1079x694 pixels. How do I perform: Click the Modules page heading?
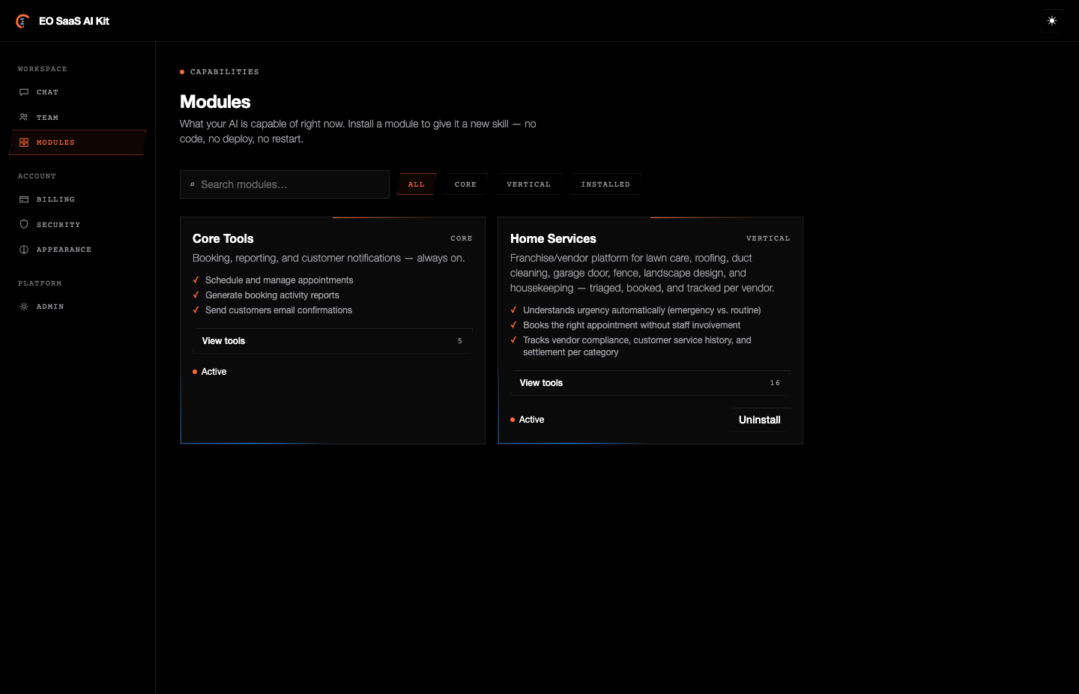click(215, 102)
